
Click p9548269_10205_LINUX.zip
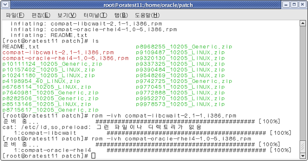[x=180, y=75]
